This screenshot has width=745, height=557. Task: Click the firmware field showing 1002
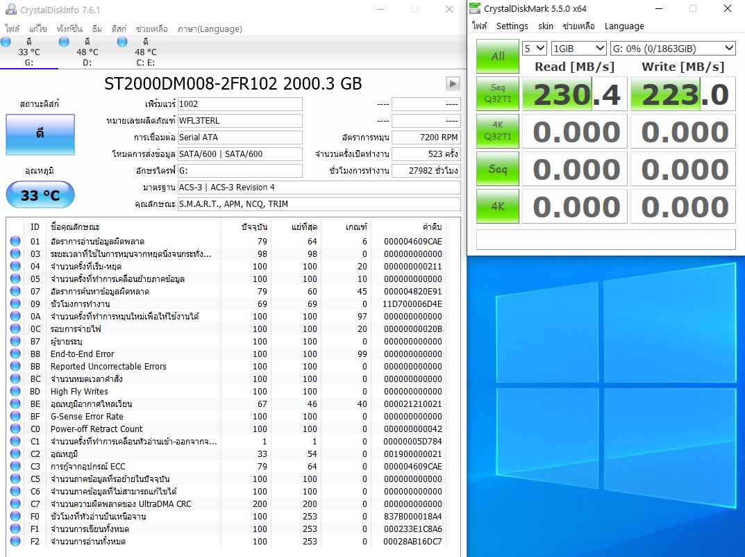240,104
